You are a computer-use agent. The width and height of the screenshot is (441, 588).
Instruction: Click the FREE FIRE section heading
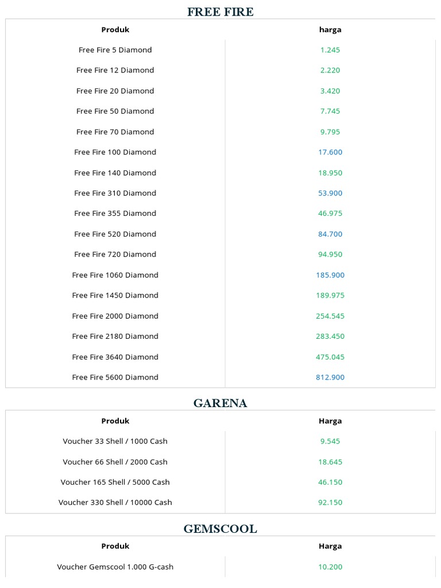pos(220,11)
